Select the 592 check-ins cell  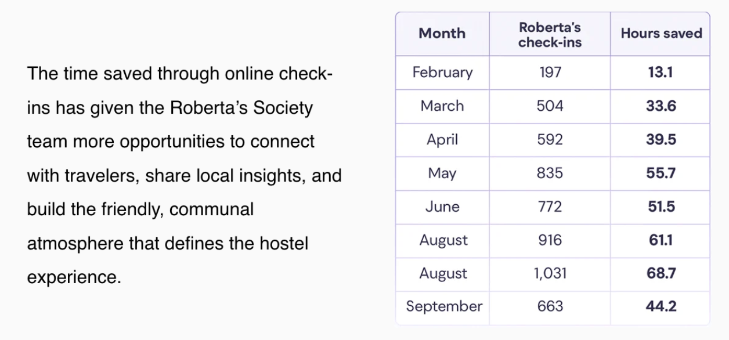coord(549,140)
